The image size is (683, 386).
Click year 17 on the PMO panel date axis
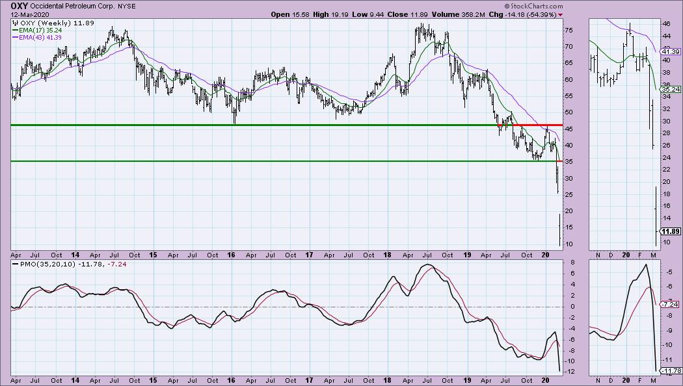pos(309,380)
